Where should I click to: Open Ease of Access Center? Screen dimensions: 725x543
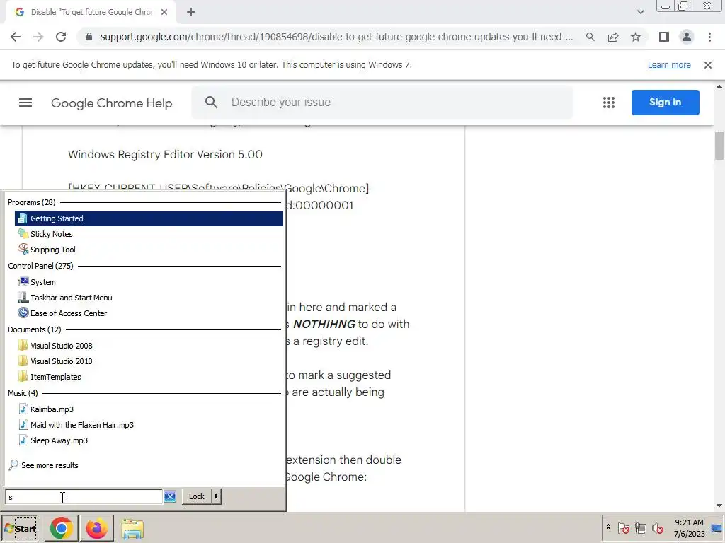[149, 313]
